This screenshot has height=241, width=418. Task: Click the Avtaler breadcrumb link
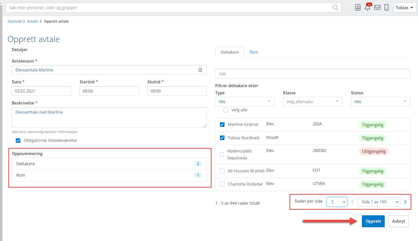click(33, 21)
